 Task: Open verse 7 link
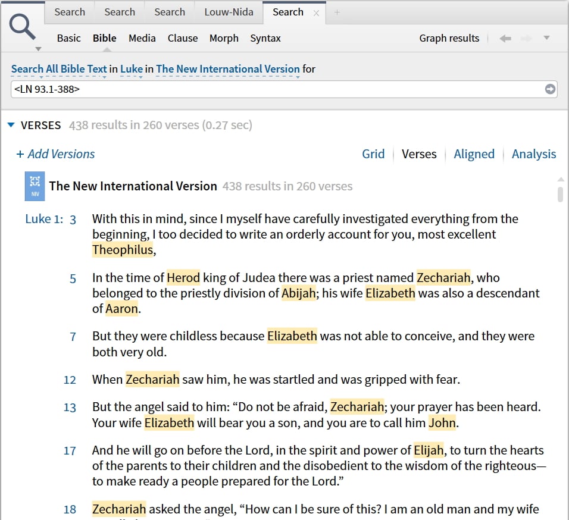tap(73, 337)
